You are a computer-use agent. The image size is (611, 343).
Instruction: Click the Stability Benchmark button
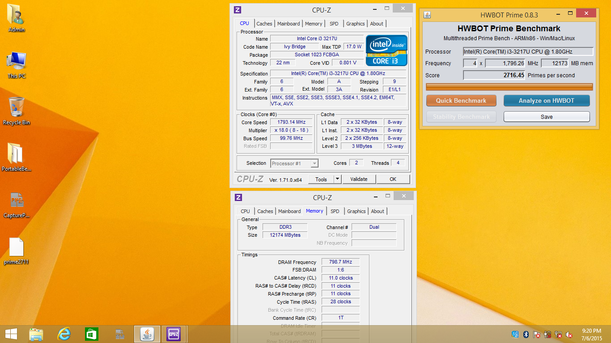pyautogui.click(x=461, y=117)
